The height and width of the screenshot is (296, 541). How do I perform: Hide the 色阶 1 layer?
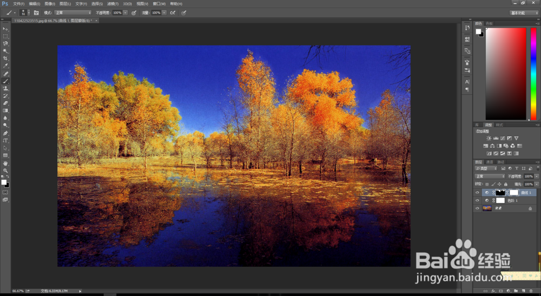coord(477,200)
